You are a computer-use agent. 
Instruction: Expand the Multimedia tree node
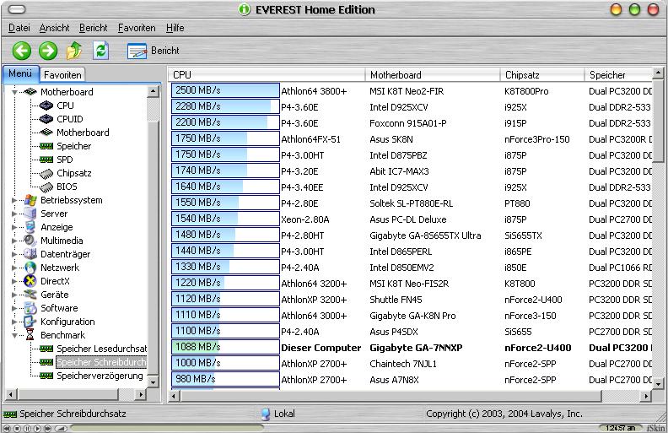(15, 241)
